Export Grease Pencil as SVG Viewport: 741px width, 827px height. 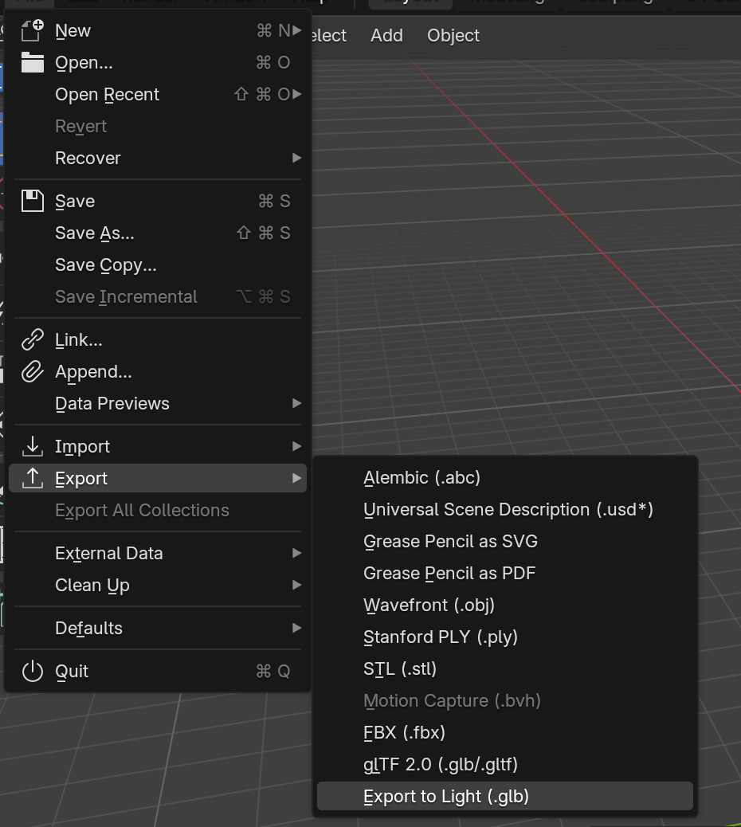pyautogui.click(x=504, y=541)
